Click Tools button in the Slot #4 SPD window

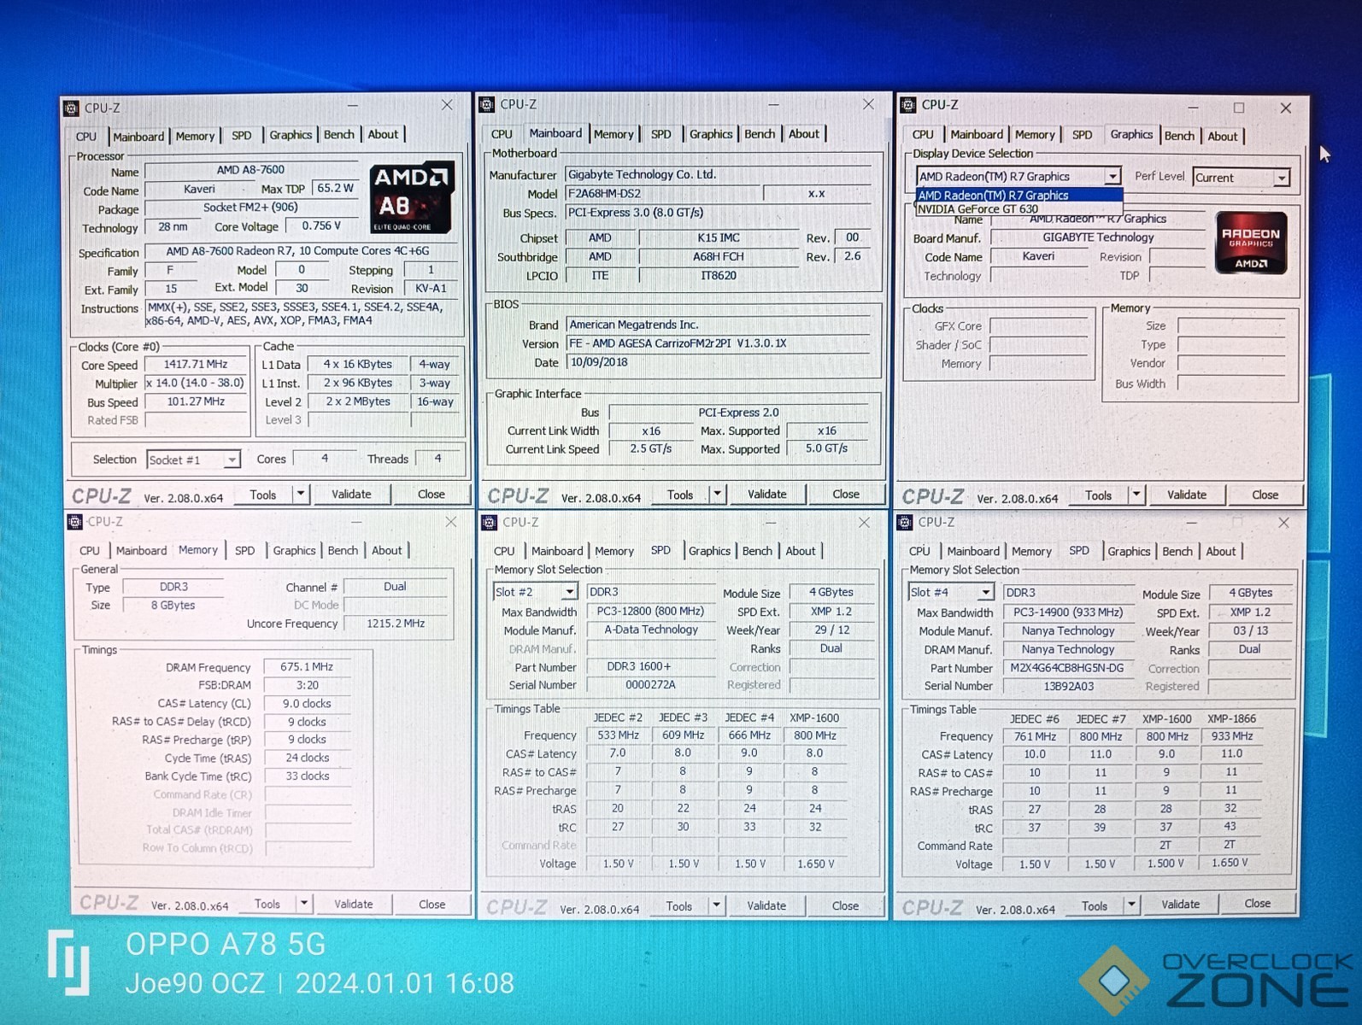tap(1095, 905)
